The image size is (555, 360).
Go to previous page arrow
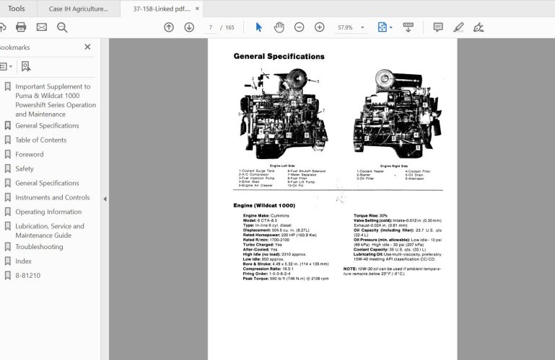pyautogui.click(x=169, y=27)
